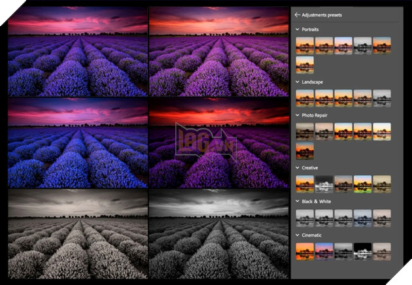Image resolution: width=412 pixels, height=285 pixels.
Task: Apply the second Landscape preset thumbnail
Action: click(324, 98)
